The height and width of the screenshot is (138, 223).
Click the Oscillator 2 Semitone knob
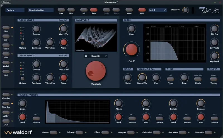click(x=36, y=77)
